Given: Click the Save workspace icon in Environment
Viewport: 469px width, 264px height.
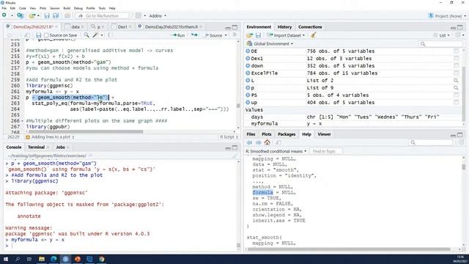Looking at the screenshot, I should click(x=258, y=35).
